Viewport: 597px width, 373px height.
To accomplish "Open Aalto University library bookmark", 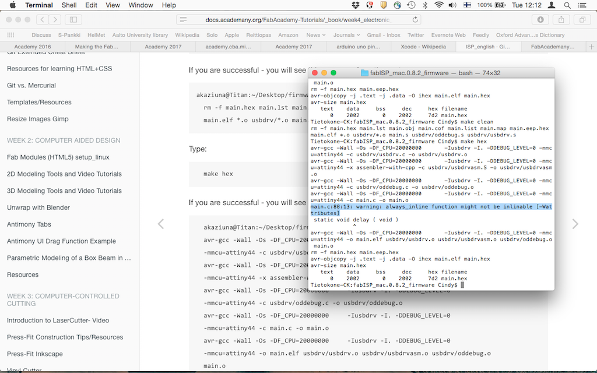I will (140, 34).
